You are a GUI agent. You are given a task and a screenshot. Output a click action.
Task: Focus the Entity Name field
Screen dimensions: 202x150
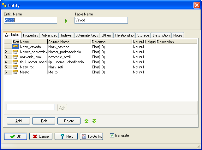pos(30,20)
